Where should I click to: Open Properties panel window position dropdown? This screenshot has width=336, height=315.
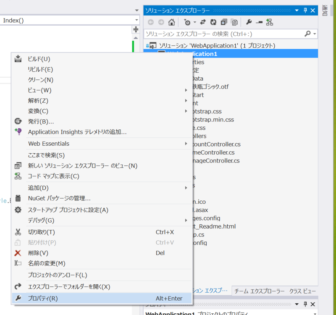tap(297, 304)
